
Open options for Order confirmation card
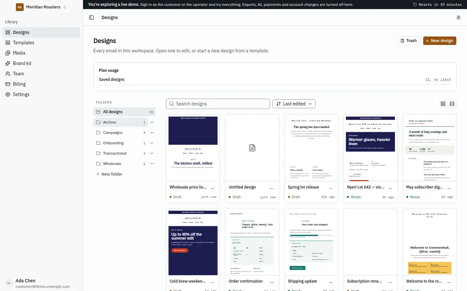point(271,282)
